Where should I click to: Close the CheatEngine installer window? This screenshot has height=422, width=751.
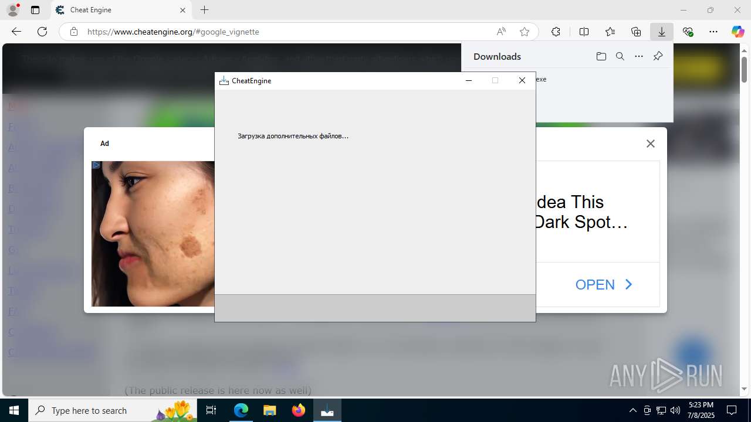click(x=522, y=81)
